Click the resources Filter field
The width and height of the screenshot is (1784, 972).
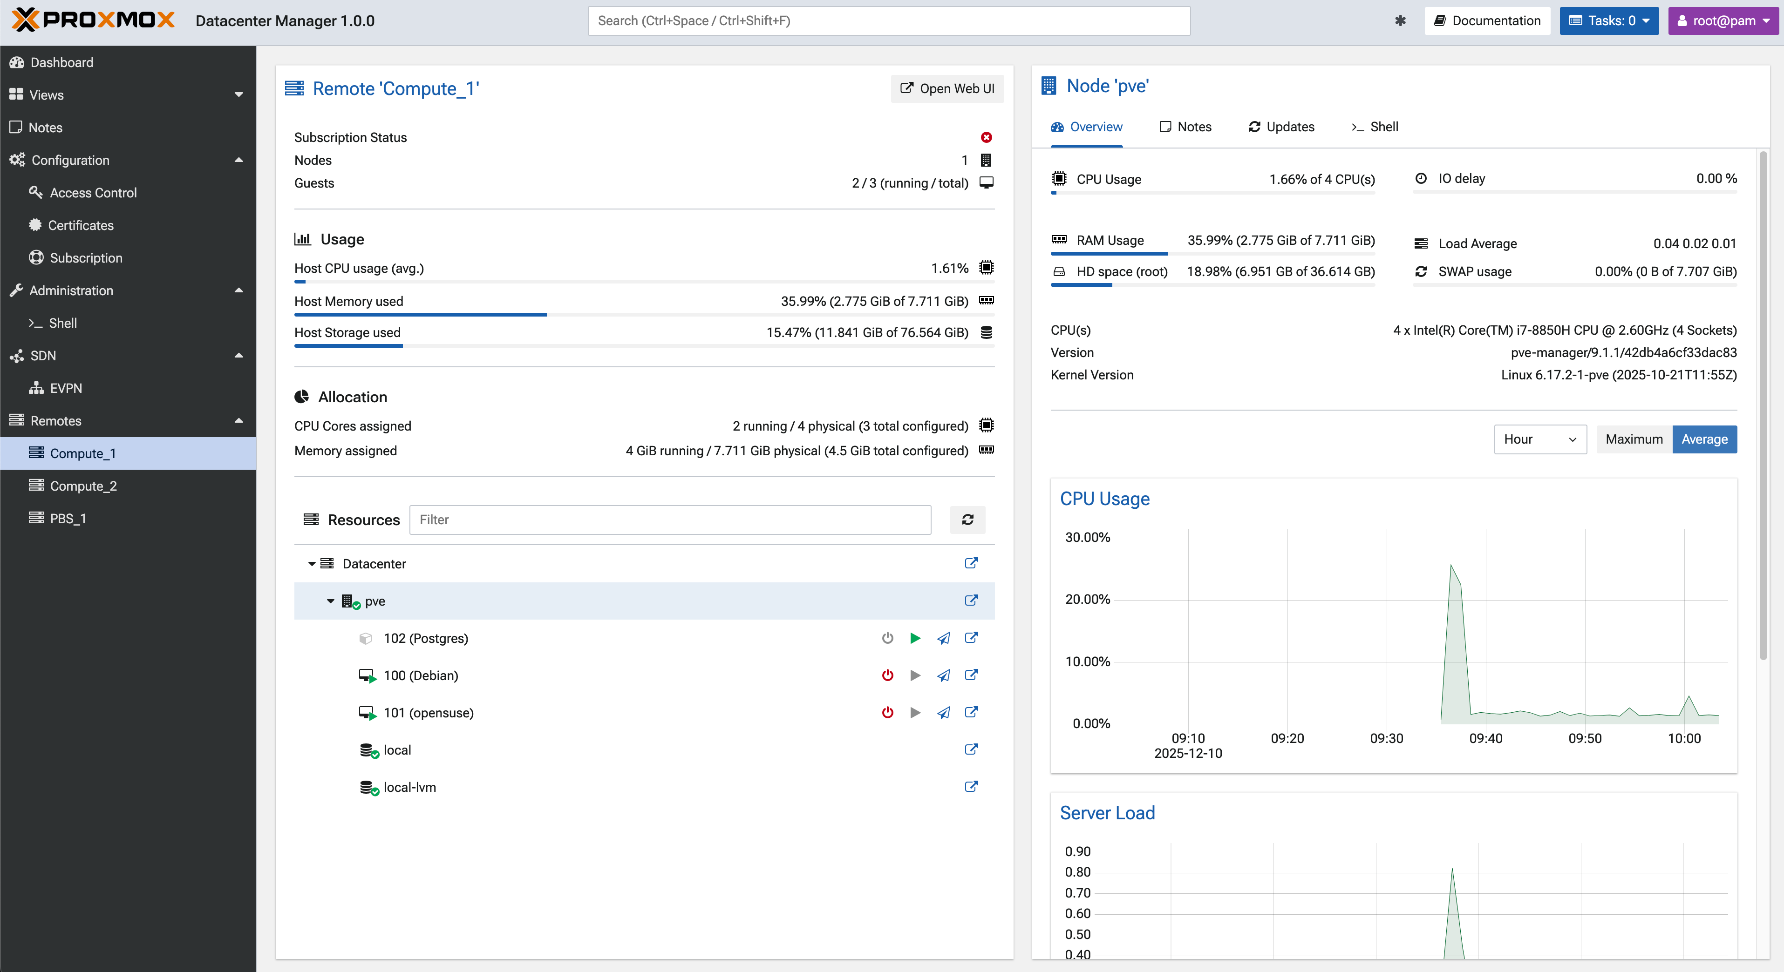point(670,520)
